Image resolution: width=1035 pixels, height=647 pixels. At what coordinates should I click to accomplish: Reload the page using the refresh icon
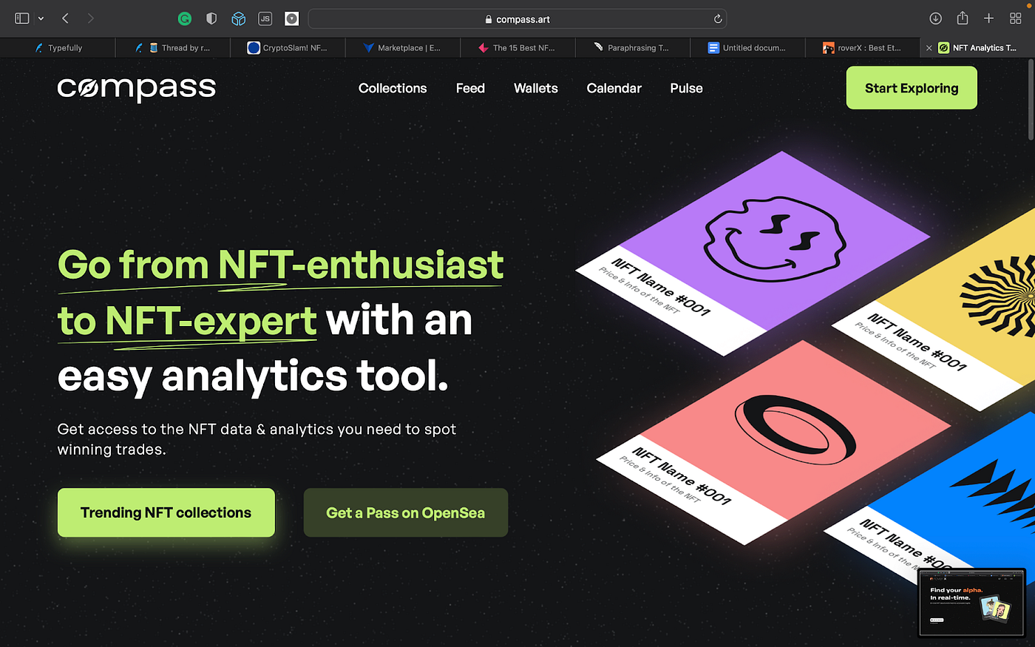(716, 18)
